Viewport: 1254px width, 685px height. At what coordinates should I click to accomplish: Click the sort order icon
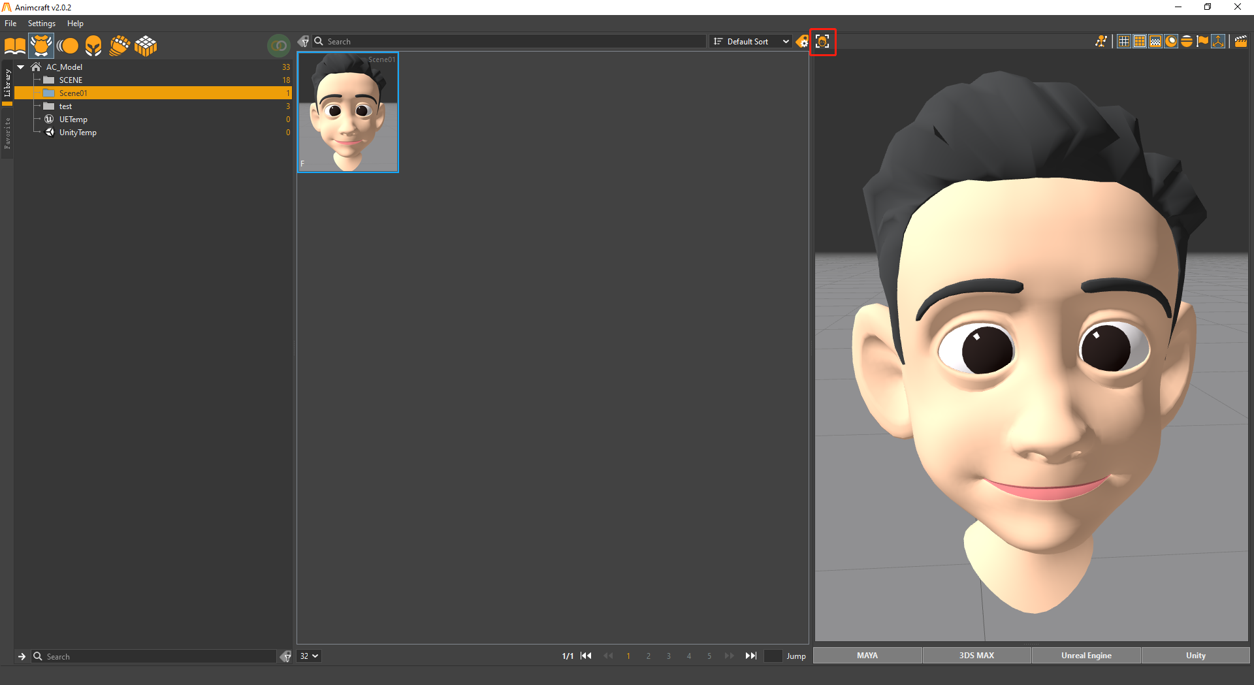[x=718, y=41]
